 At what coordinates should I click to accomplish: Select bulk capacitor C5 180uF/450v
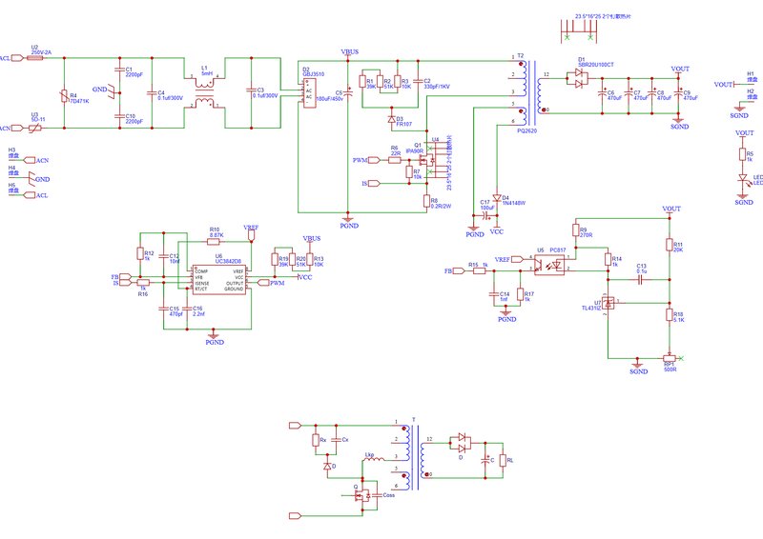pyautogui.click(x=348, y=91)
